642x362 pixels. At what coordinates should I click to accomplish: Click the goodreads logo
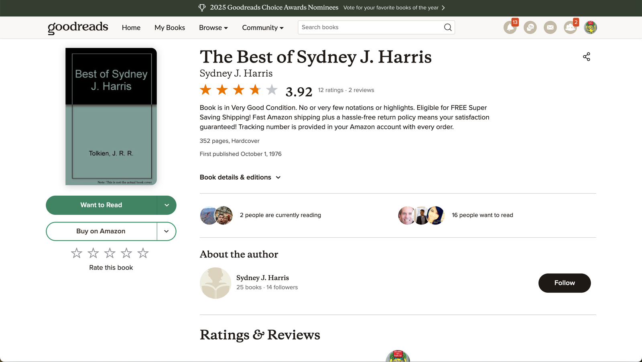78,27
